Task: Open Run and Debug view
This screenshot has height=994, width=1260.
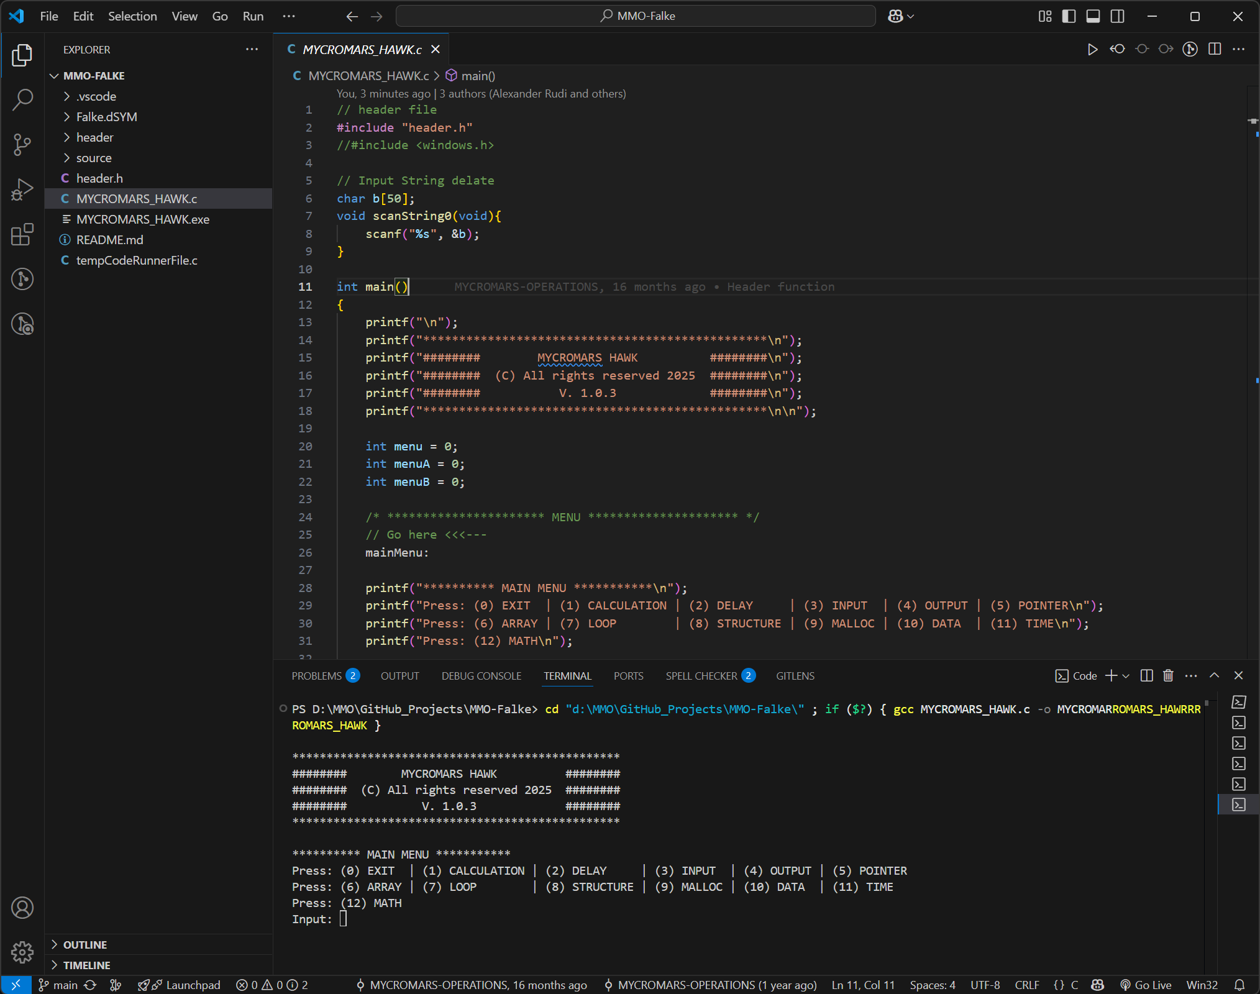Action: (22, 189)
